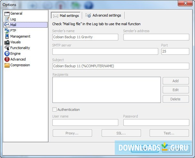The image size is (195, 158).
Task: Click the Edit recipient button
Action: click(x=175, y=90)
